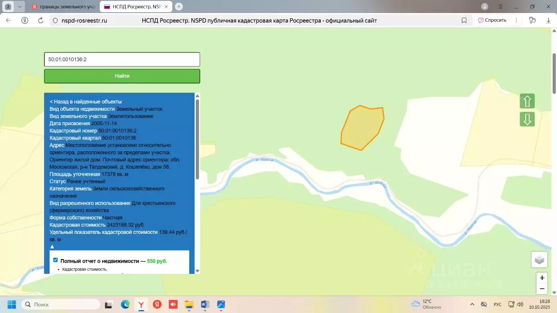Image resolution: width=557 pixels, height=313 pixels.
Task: Click the green up arrow button
Action: click(527, 101)
